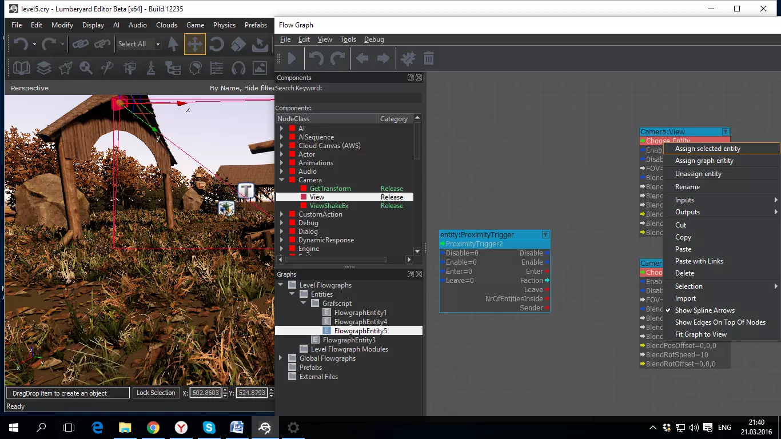Open the layers stack icon in toolbar
Screen dimensions: 781x439
click(44, 69)
